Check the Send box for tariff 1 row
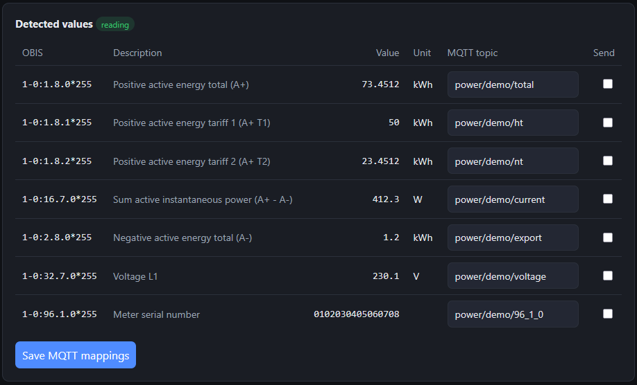637x385 pixels. 608,123
